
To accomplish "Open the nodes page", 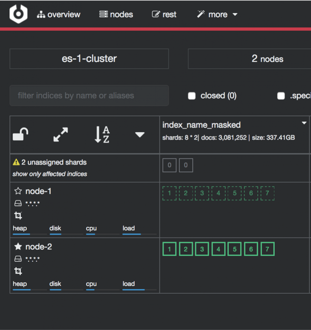I will coord(116,14).
